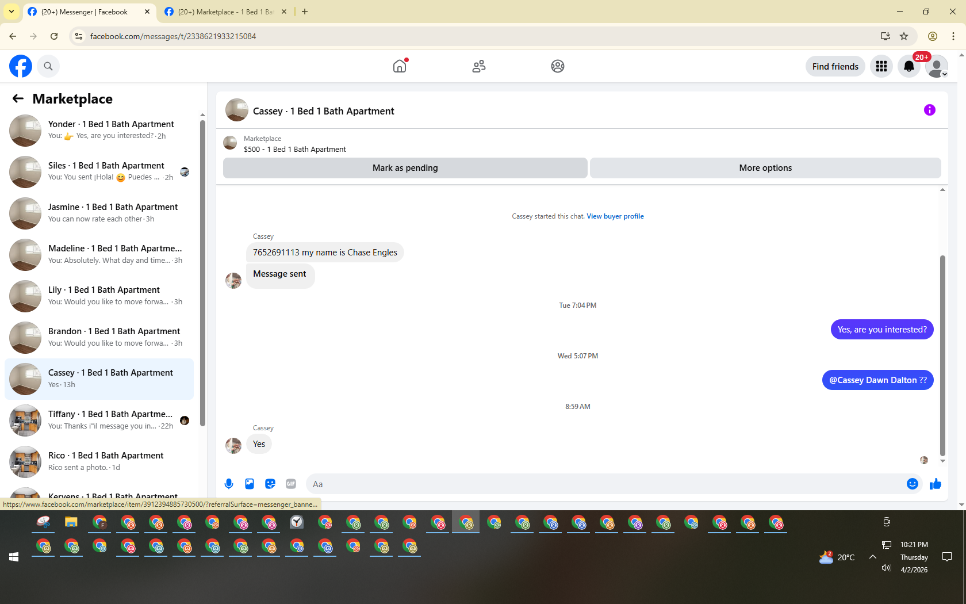Open the 20°C weather widget on the taskbar
This screenshot has width=966, height=604.
(837, 557)
